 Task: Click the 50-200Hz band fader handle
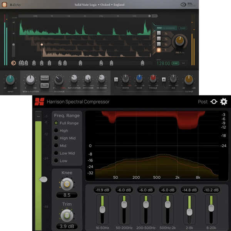coord(124,205)
